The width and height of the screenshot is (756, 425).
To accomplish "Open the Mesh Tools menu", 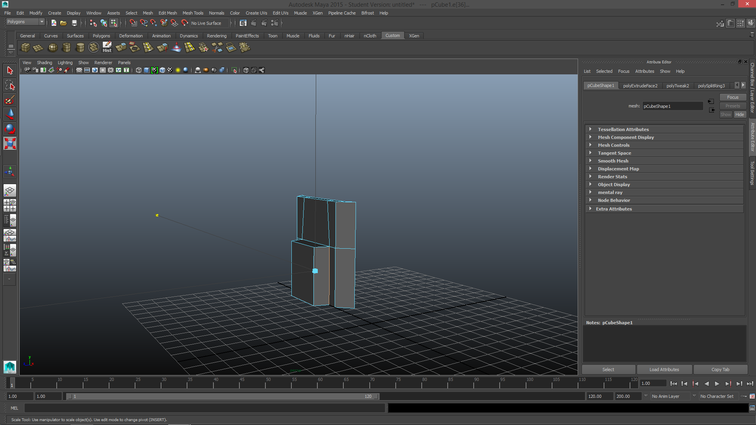I will (x=193, y=13).
